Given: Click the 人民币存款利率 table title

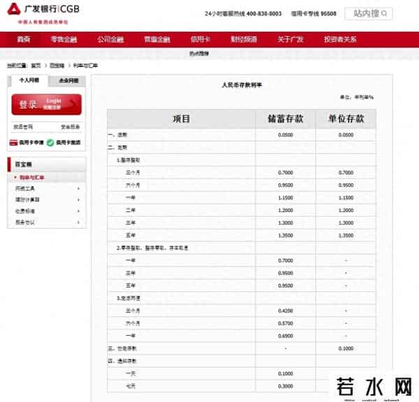Looking at the screenshot, I should click(242, 85).
